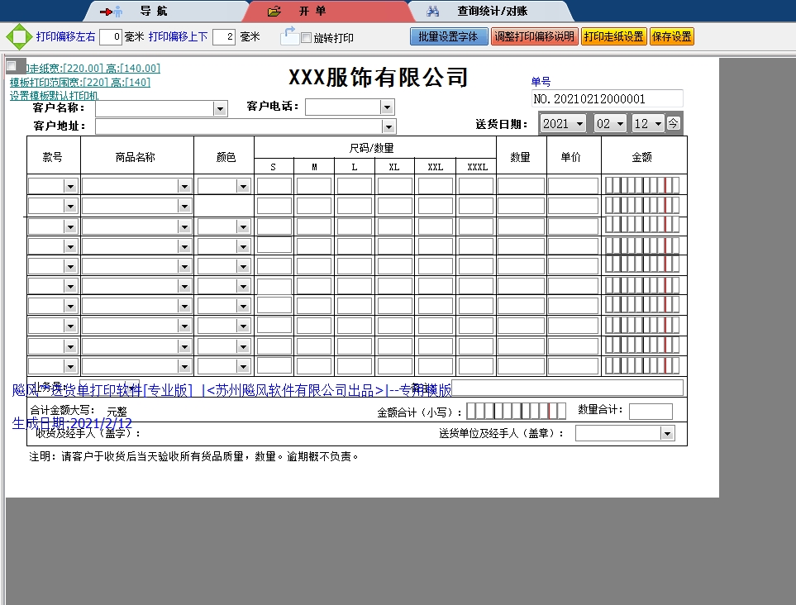The height and width of the screenshot is (605, 796).
Task: Expand the first row 款号 dropdown
Action: point(70,185)
